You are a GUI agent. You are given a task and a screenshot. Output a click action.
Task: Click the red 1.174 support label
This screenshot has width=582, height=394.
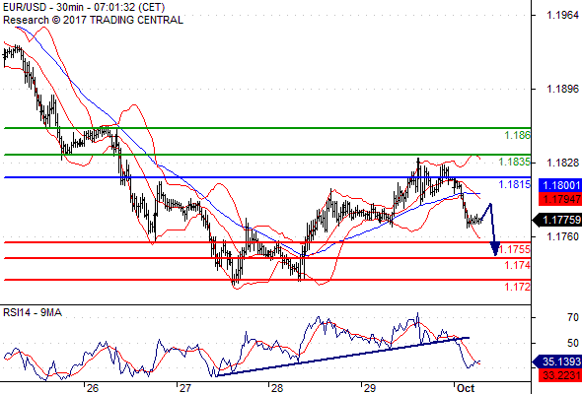(x=518, y=265)
